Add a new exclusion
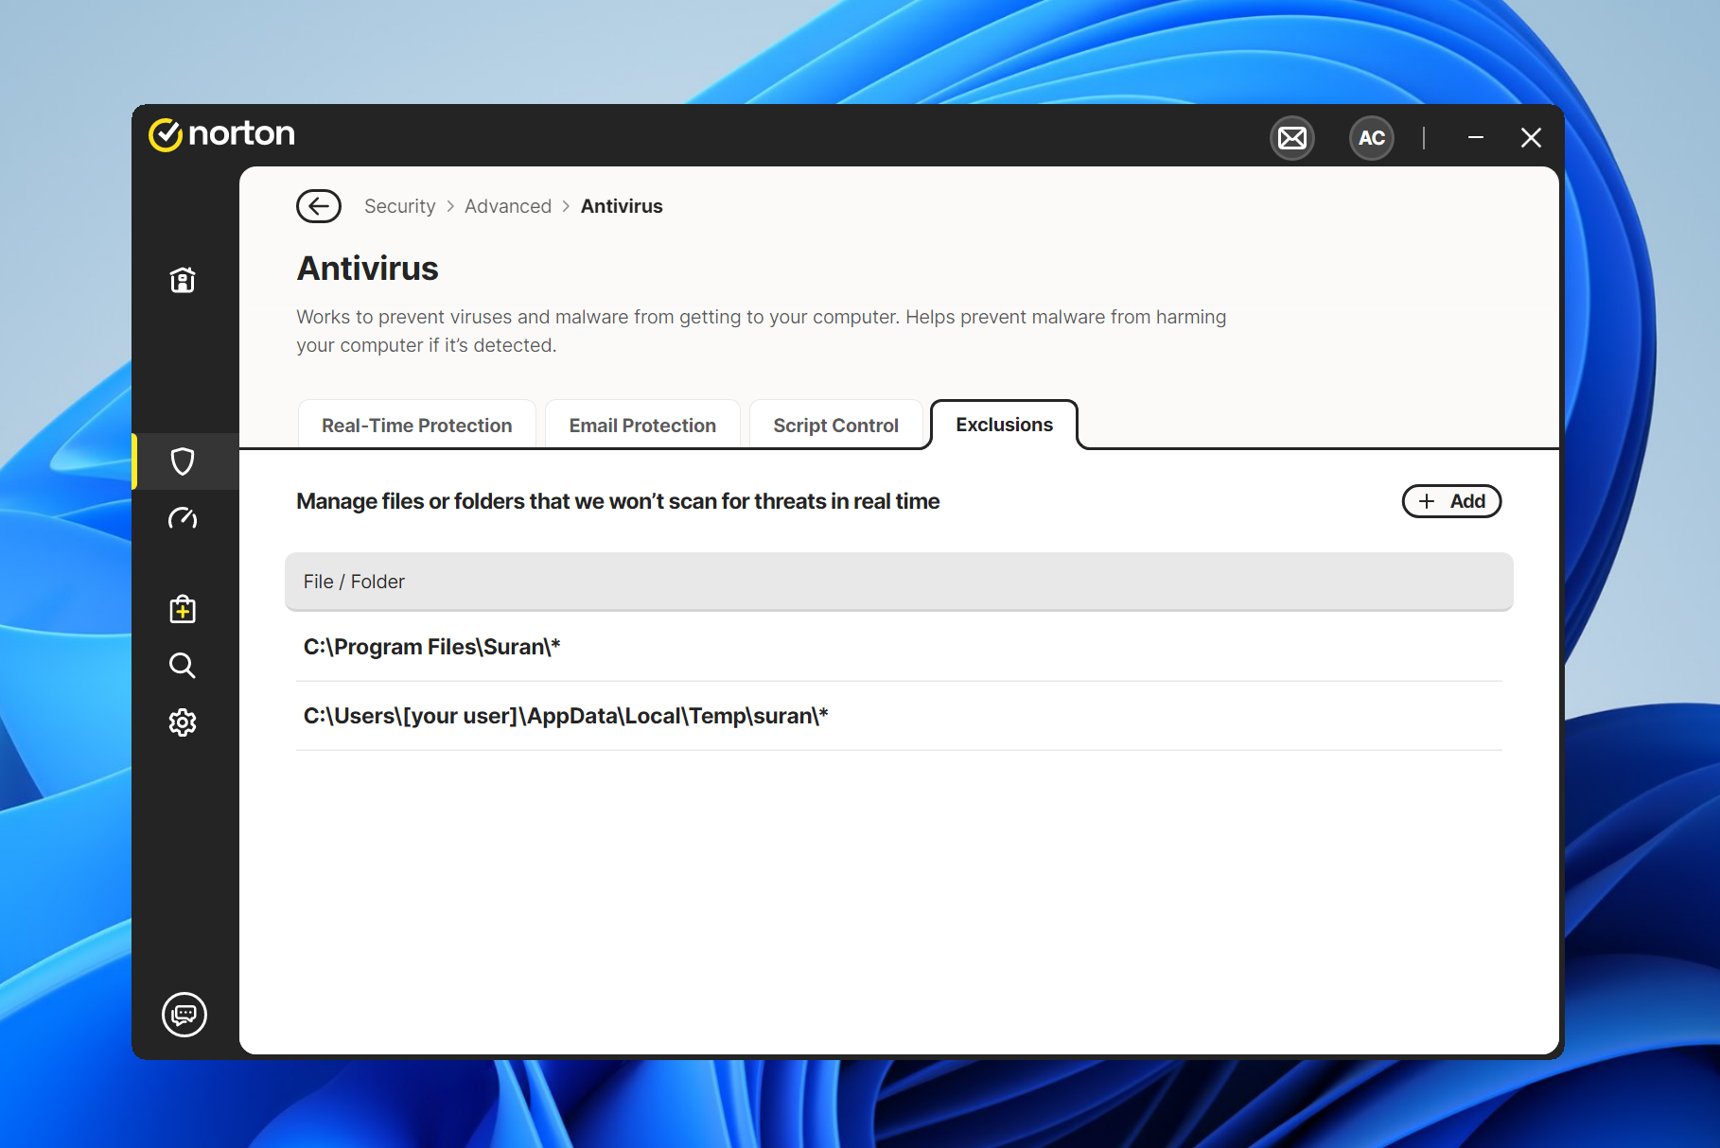Viewport: 1720px width, 1148px height. (1451, 501)
